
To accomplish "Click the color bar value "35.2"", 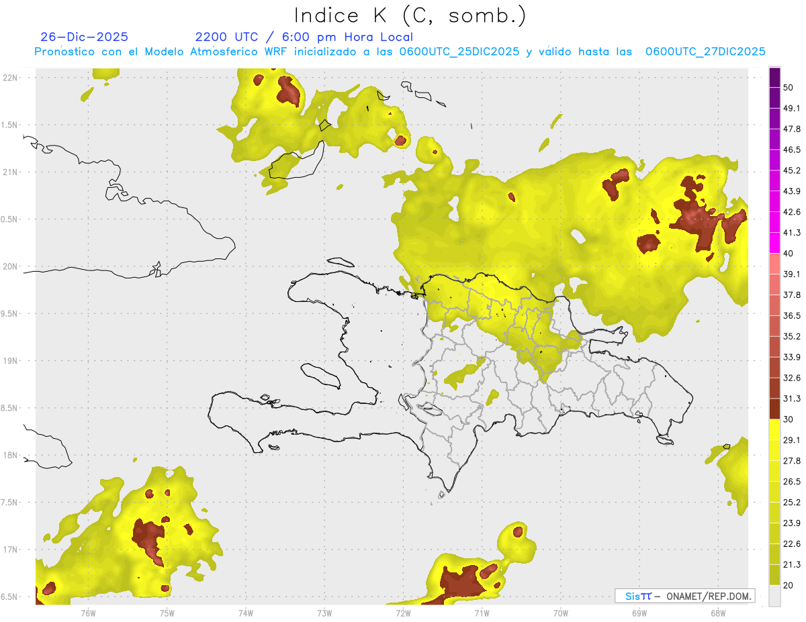I will point(791,336).
